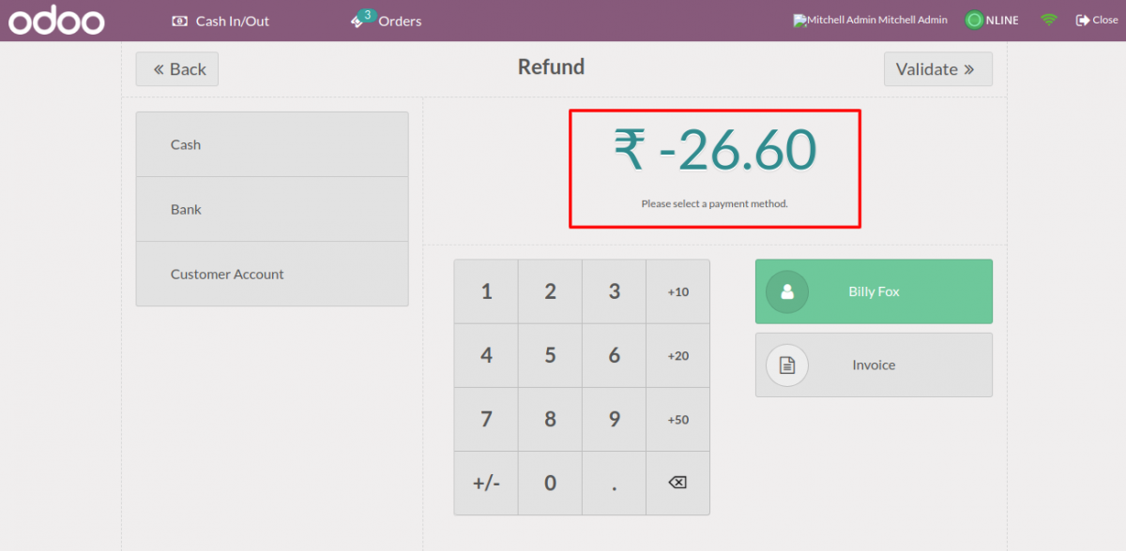Click the customer avatar icon on Billy Fox
The image size is (1126, 551).
(787, 291)
